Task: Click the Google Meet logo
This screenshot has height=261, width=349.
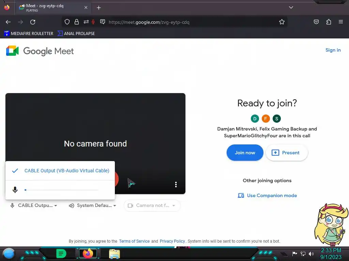Action: tap(40, 51)
